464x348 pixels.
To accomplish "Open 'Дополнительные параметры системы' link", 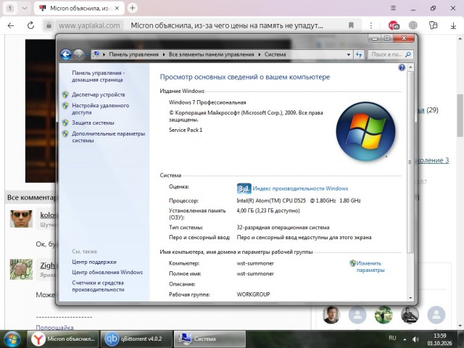I will coord(108,137).
